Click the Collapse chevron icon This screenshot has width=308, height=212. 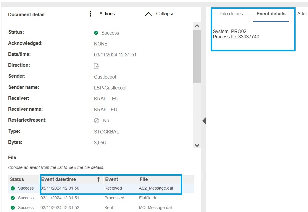[149, 14]
